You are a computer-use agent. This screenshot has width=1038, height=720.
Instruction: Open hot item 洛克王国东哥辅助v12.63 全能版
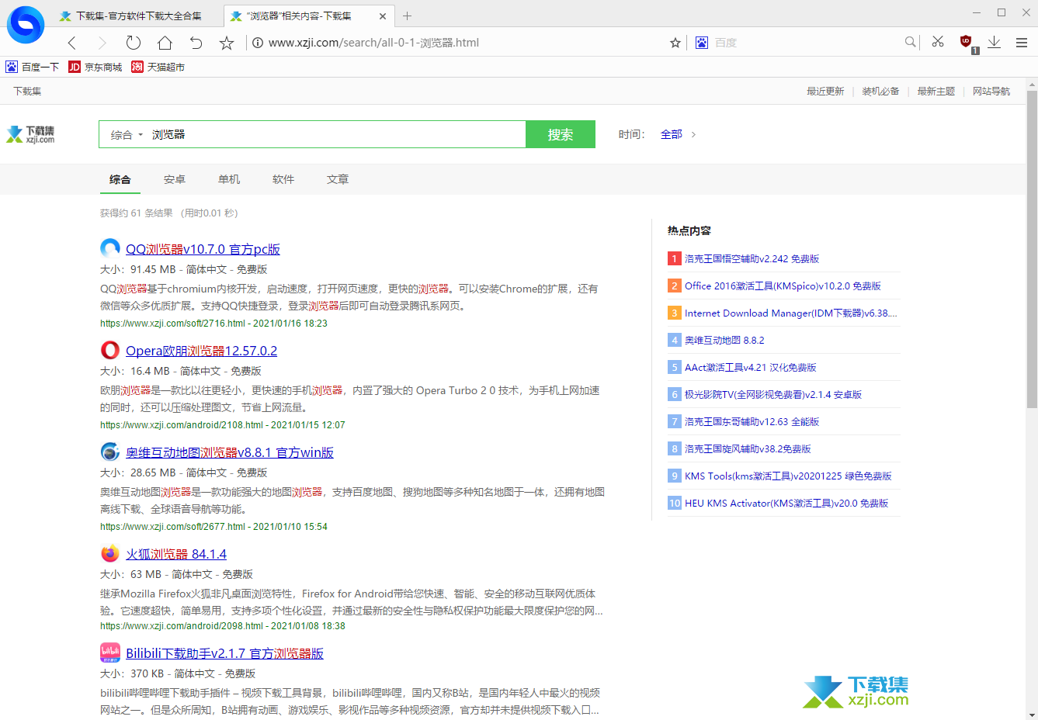(752, 421)
